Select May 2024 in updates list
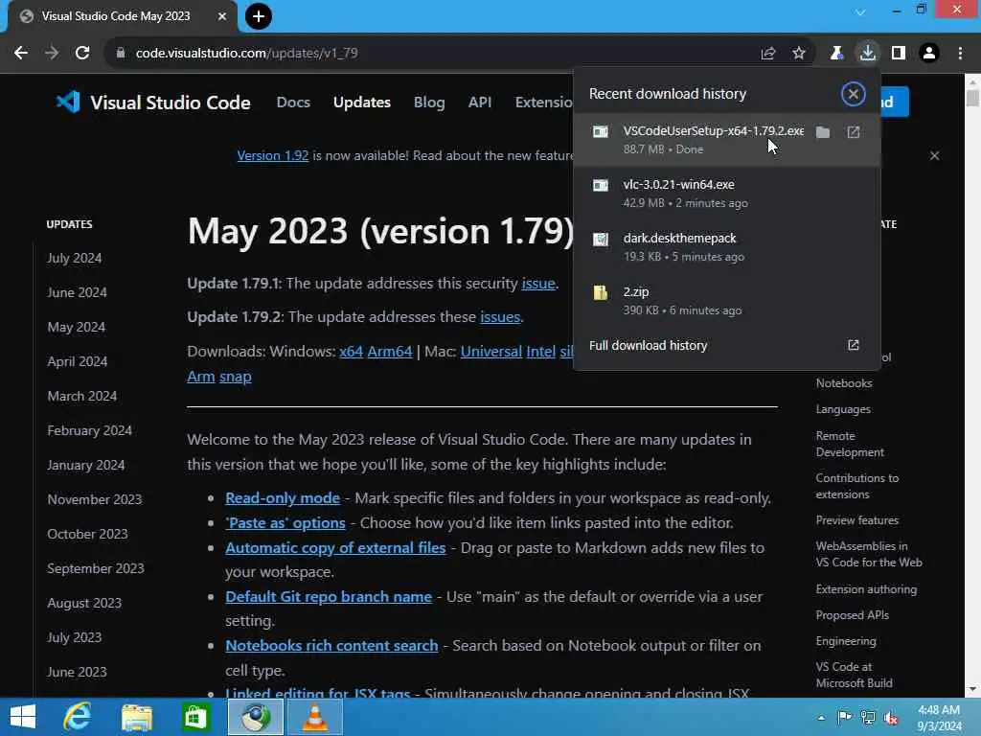 coord(77,327)
